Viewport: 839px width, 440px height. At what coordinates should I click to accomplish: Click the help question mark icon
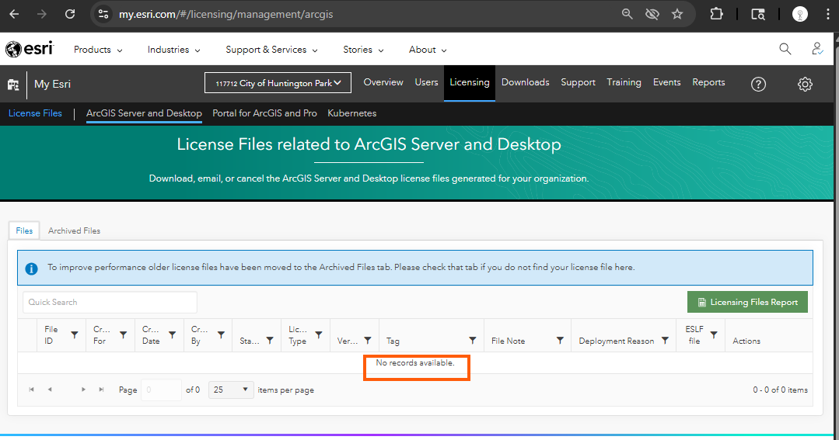[758, 84]
